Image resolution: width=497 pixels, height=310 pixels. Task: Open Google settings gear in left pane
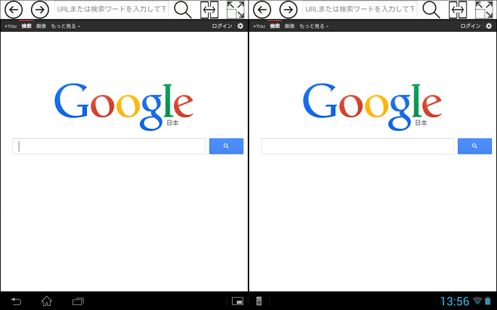(240, 26)
